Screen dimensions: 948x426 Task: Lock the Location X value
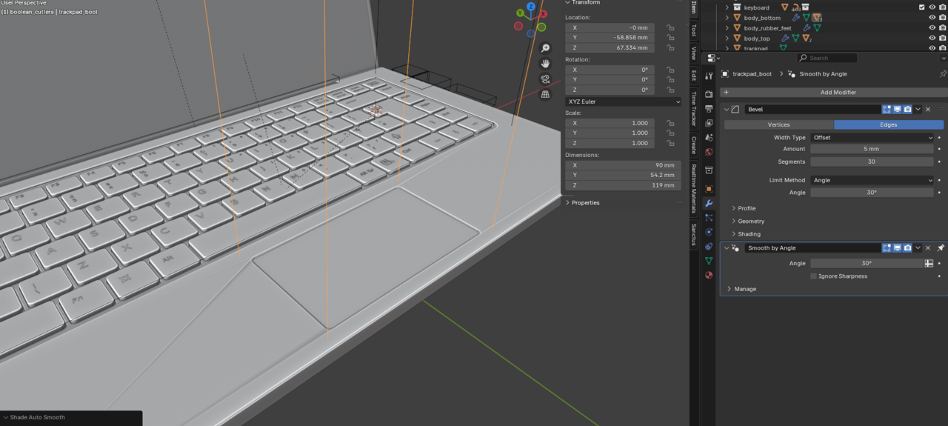pyautogui.click(x=670, y=27)
